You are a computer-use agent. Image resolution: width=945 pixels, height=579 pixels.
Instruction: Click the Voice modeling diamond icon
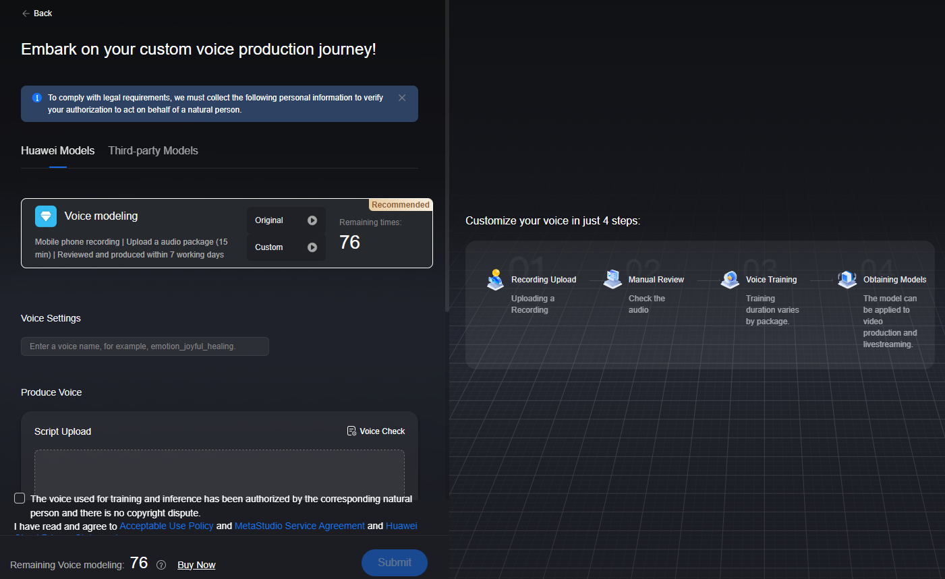pyautogui.click(x=46, y=216)
